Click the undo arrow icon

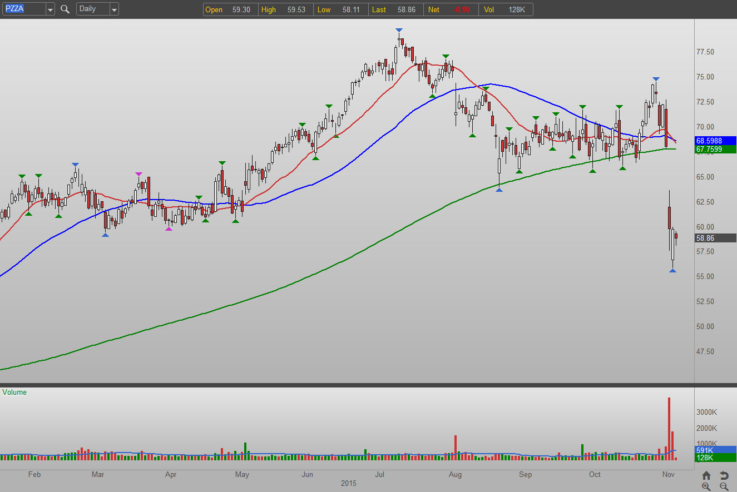(724, 475)
